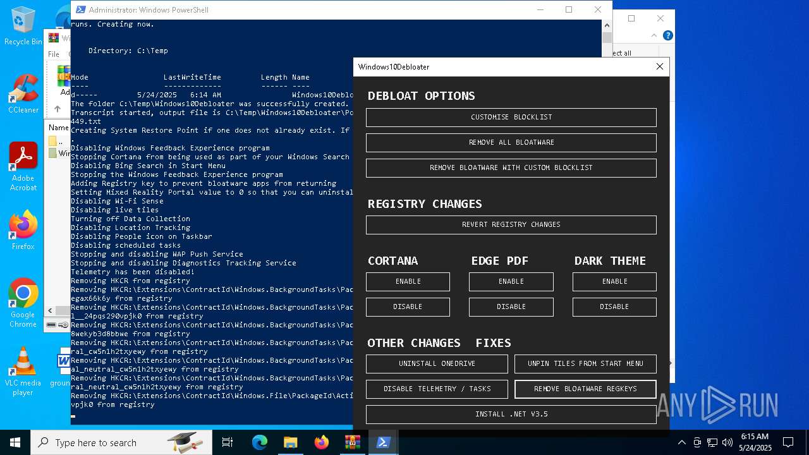Click Remove Bloatware Regkeys button
The image size is (809, 455).
coord(585,389)
